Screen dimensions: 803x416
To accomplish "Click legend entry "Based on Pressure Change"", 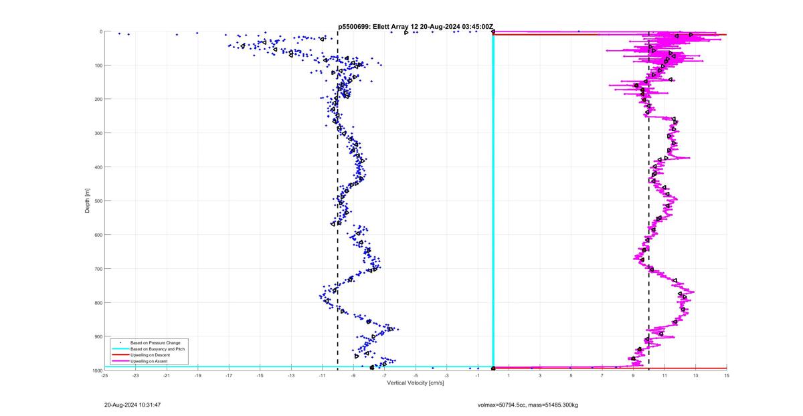I will [155, 342].
